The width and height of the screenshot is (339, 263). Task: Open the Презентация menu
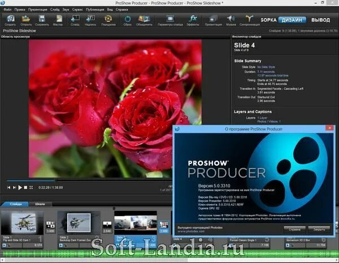(38, 10)
